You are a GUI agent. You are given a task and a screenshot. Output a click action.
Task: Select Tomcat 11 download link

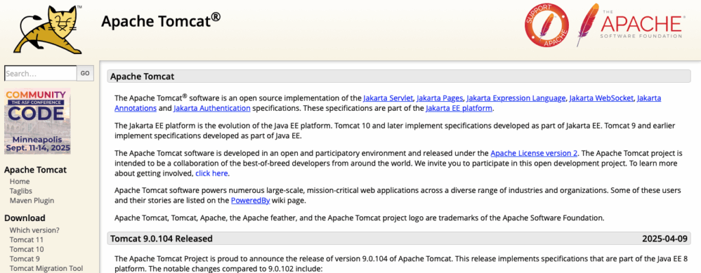pyautogui.click(x=27, y=239)
